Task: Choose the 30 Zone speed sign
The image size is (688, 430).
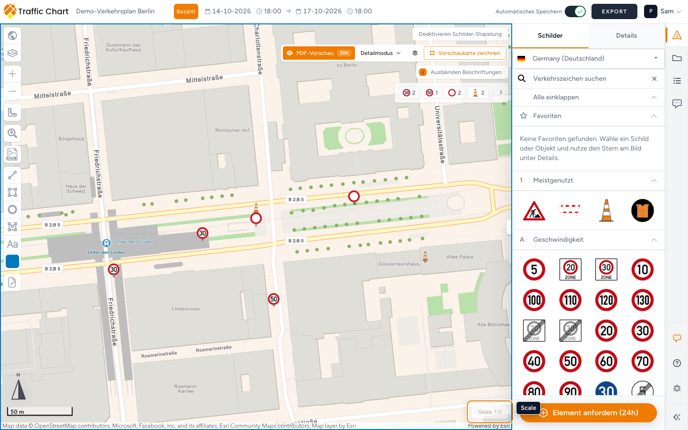Action: coord(606,269)
